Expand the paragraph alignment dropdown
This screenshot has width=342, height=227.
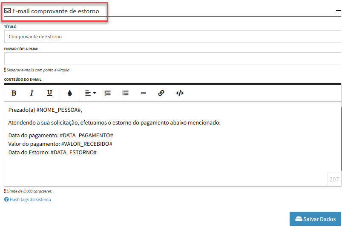(x=90, y=93)
